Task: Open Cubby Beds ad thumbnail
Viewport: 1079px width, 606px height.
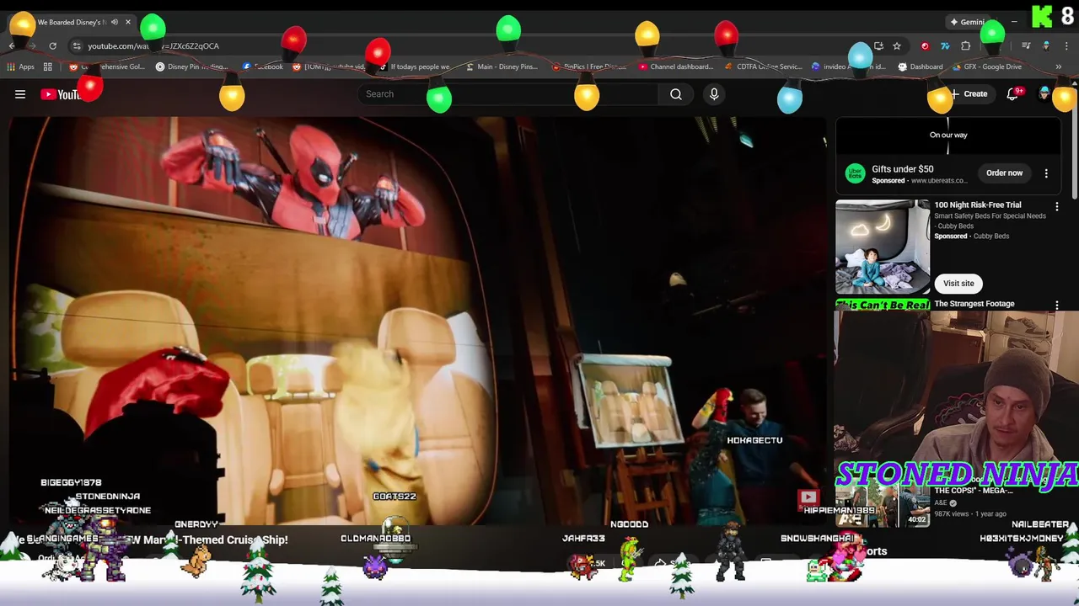Action: [x=883, y=247]
